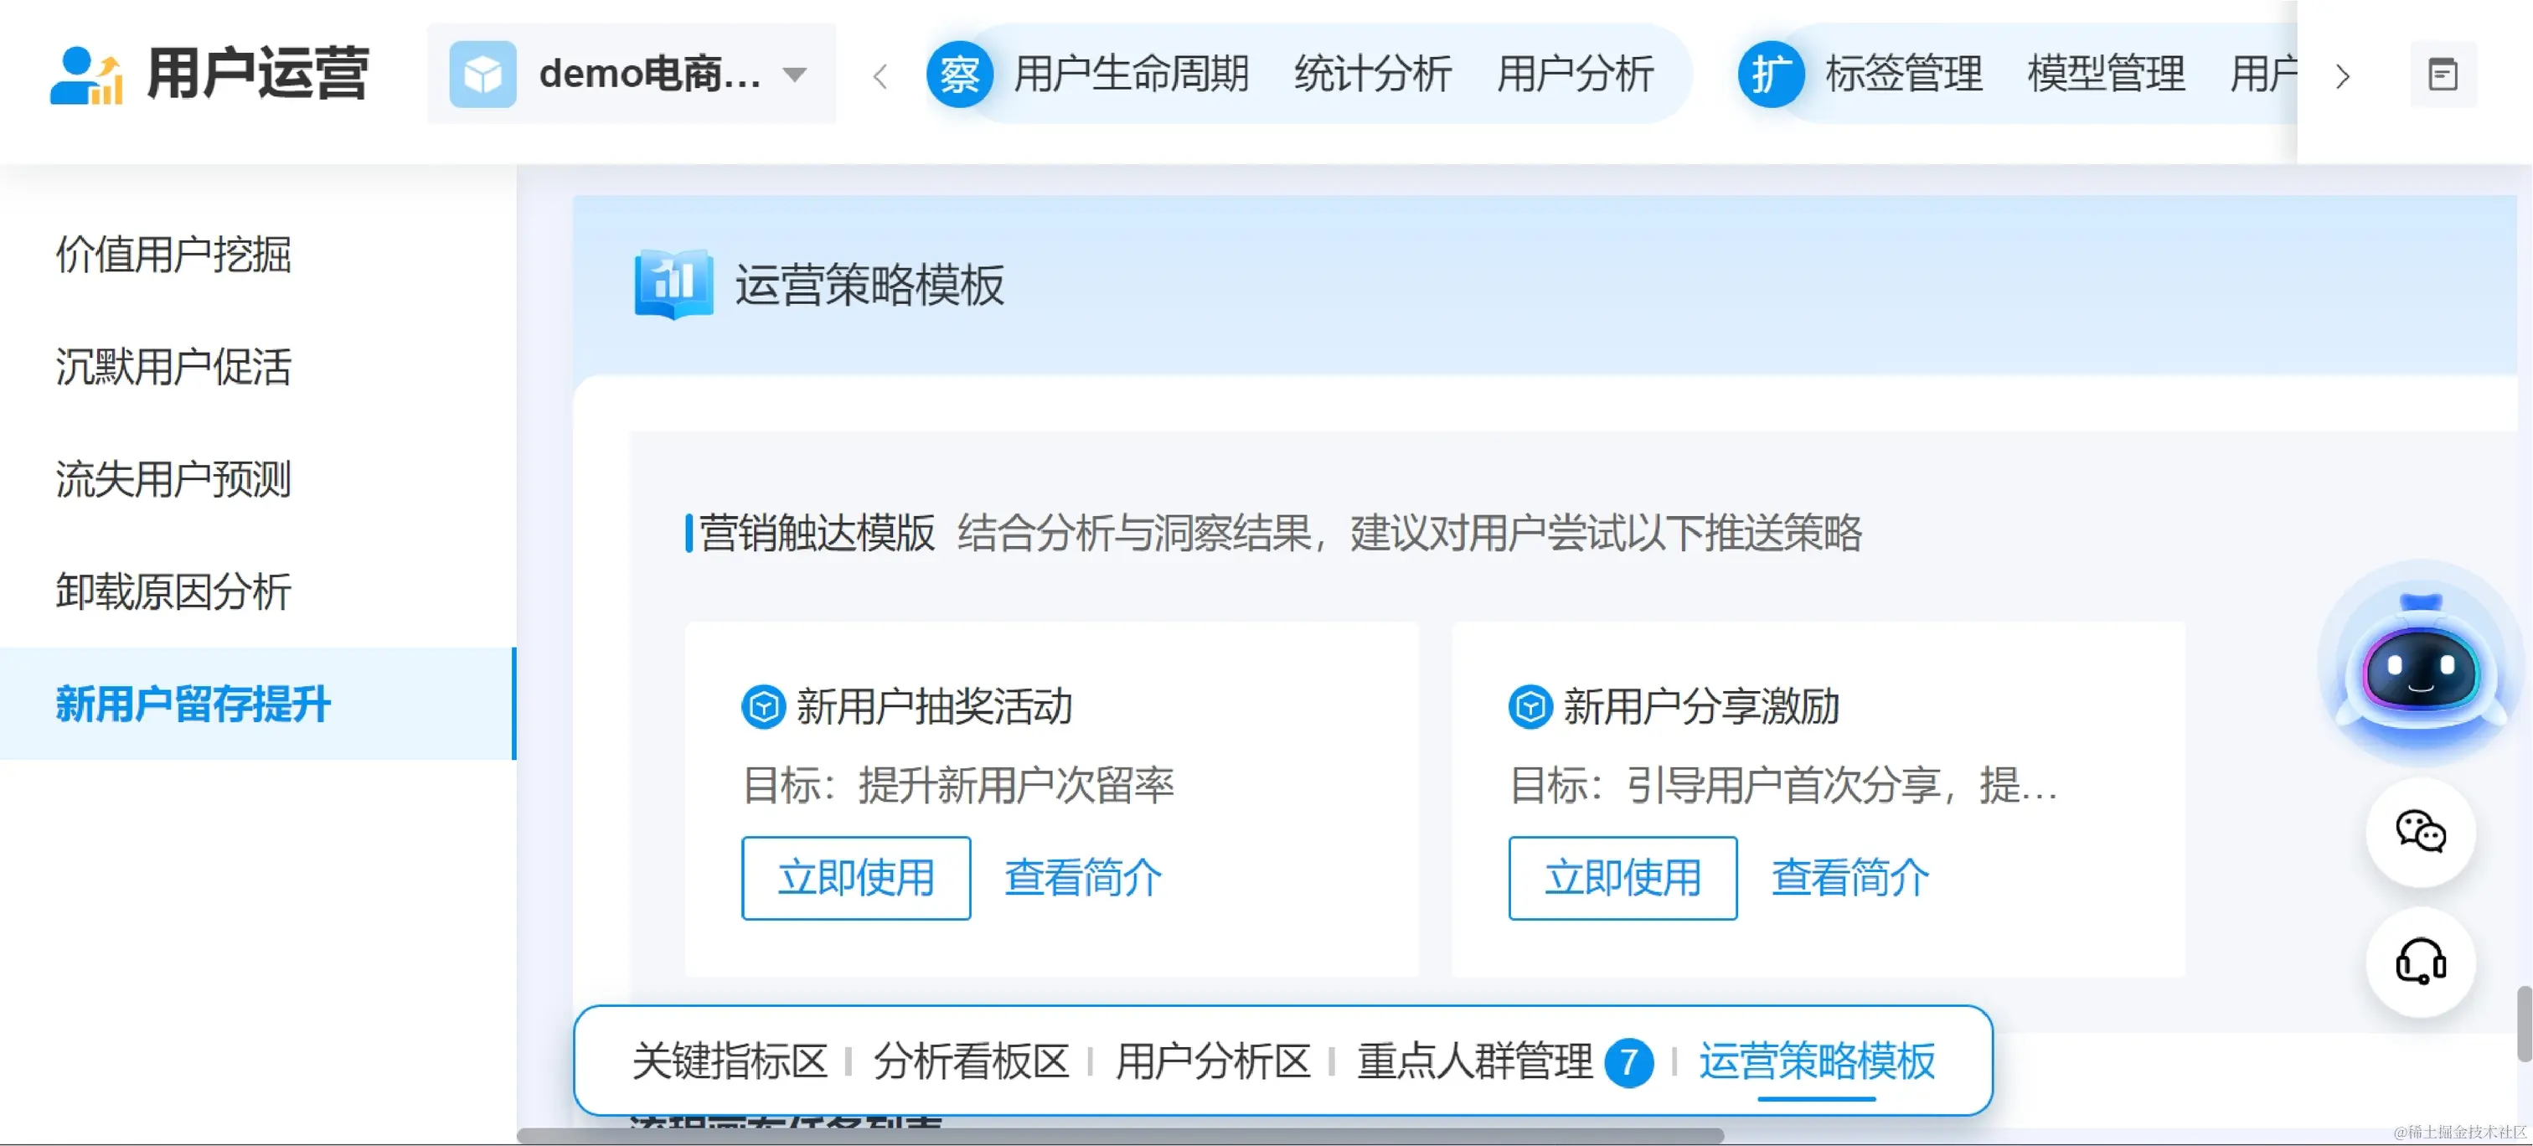Select 卸载原因分析 in sidebar
Image resolution: width=2533 pixels, height=1146 pixels.
258,591
